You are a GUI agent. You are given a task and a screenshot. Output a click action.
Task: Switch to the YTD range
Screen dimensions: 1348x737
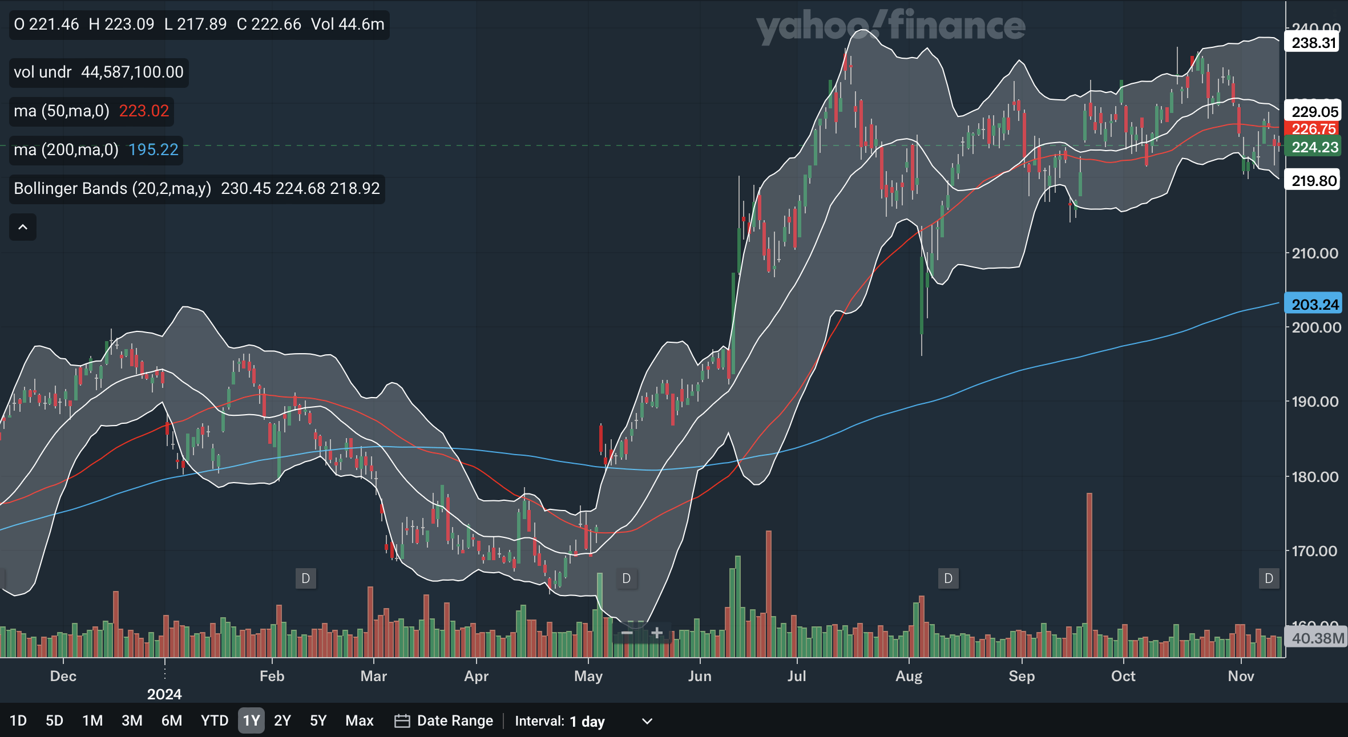click(214, 721)
